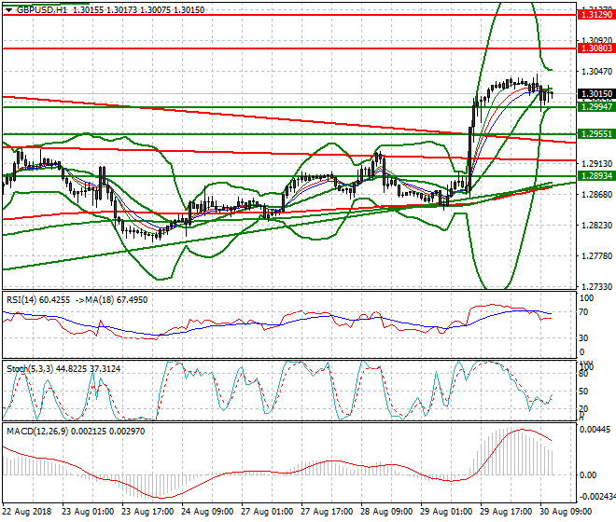Select the green 1.29947 level label
The width and height of the screenshot is (616, 522).
pyautogui.click(x=596, y=107)
